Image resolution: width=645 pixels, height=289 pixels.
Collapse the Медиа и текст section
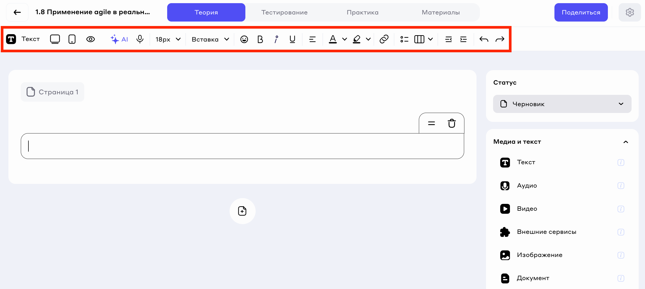click(626, 142)
